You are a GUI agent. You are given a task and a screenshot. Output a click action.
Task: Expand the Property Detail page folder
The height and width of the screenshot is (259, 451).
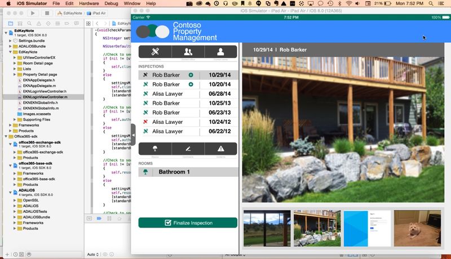15,74
